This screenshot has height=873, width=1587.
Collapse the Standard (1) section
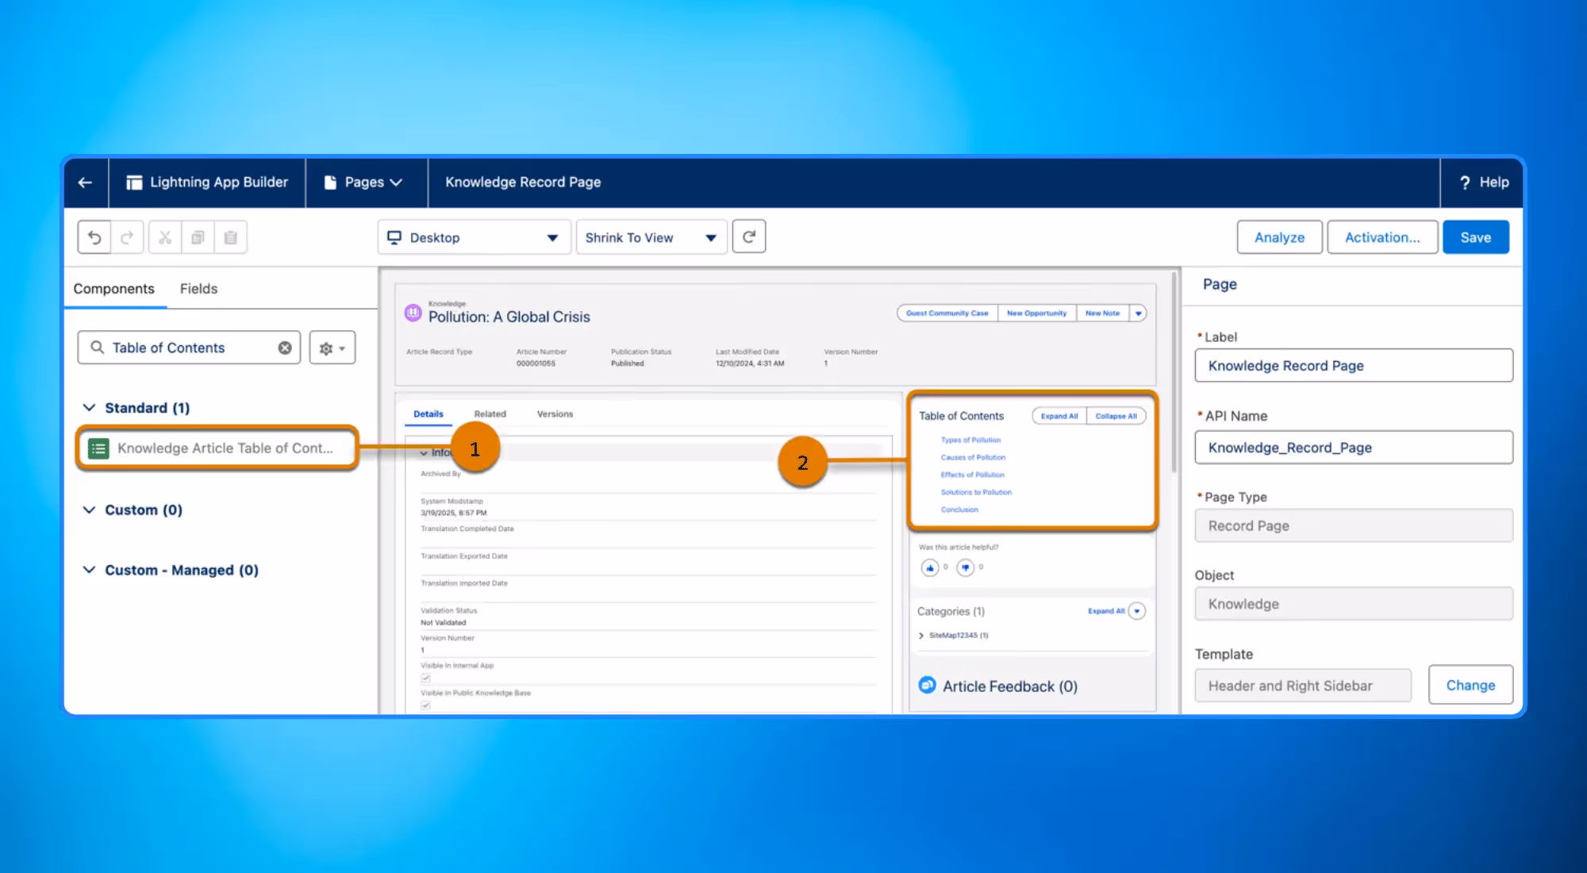click(89, 408)
